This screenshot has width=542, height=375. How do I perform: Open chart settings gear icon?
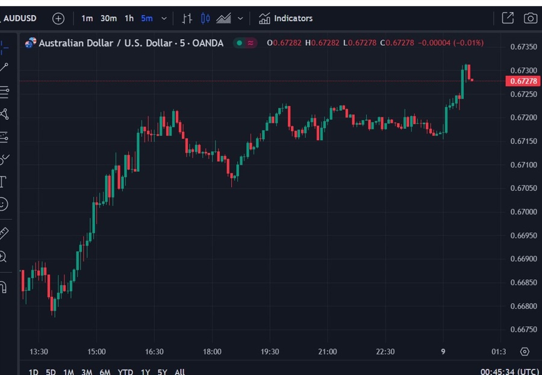525,352
